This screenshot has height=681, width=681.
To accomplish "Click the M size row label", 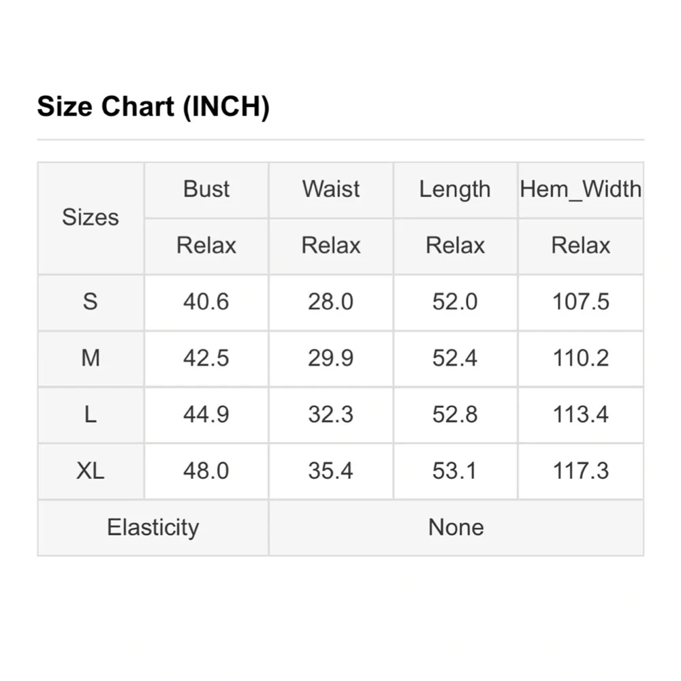I will pos(91,358).
